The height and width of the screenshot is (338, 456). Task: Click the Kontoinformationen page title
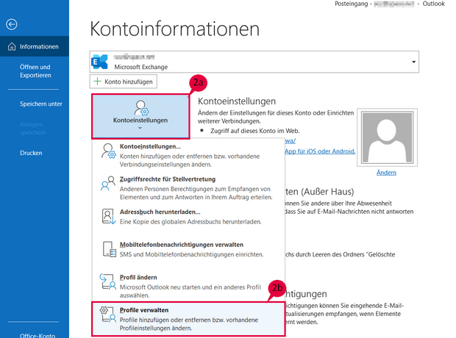[x=174, y=29]
